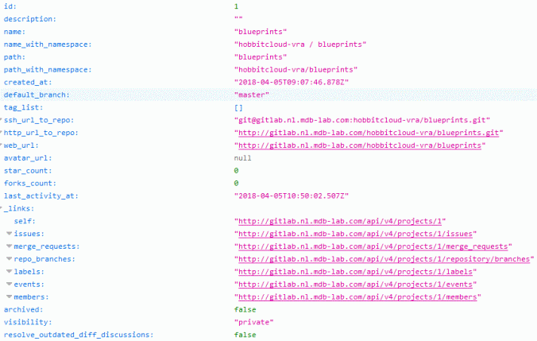
Task: Toggle the labels disclosure triangle
Action: 9,272
